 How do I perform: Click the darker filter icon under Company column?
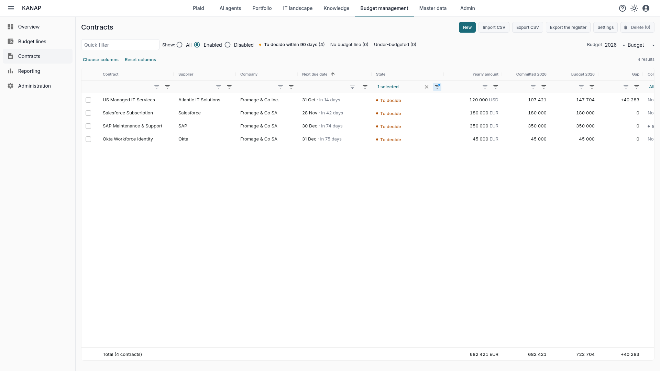[291, 87]
